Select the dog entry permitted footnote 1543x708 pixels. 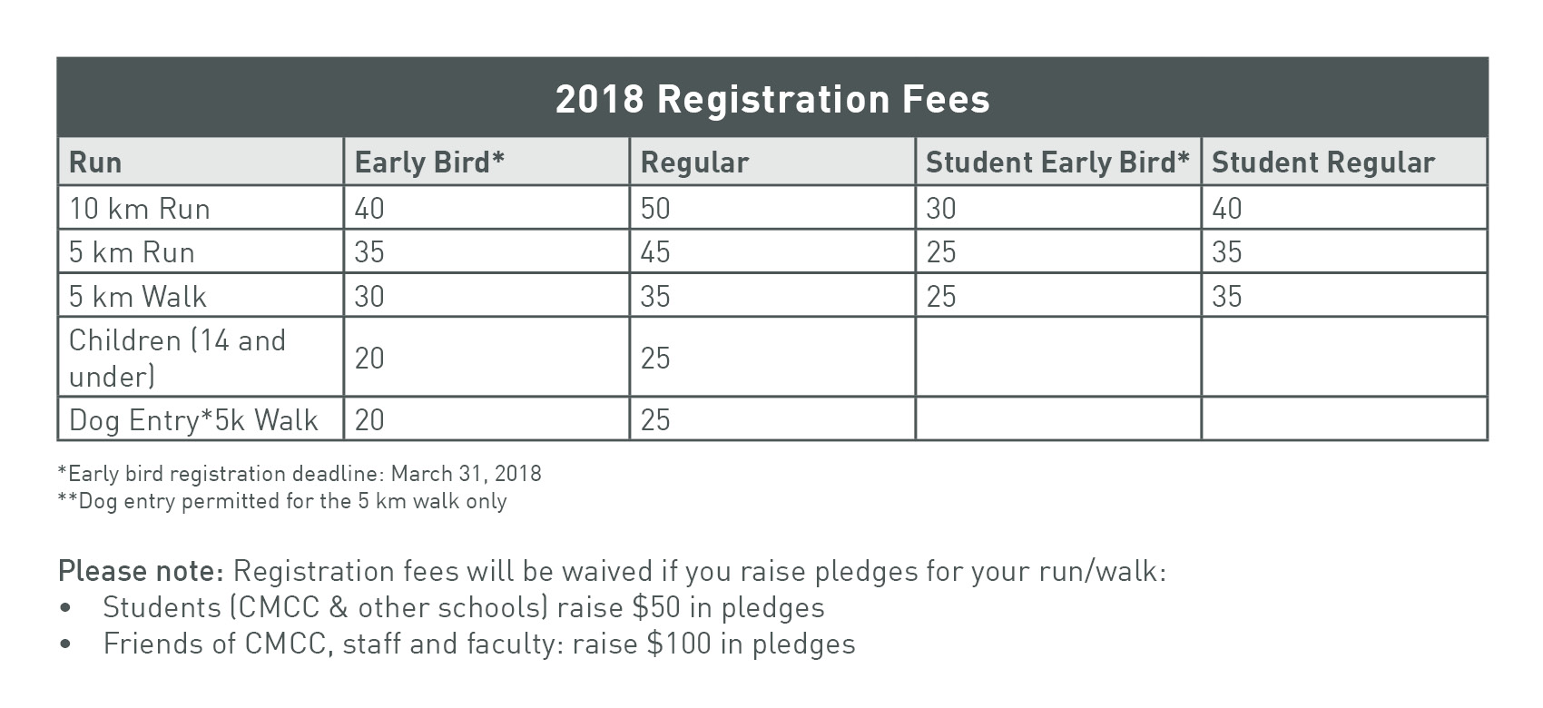click(282, 501)
